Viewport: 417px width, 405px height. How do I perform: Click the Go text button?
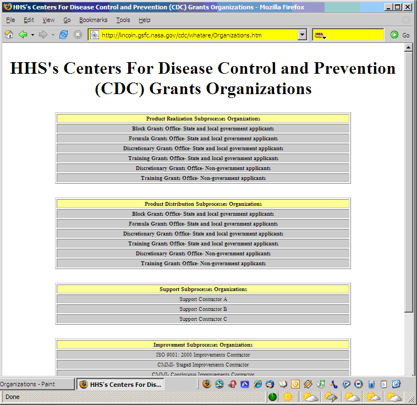tap(405, 35)
